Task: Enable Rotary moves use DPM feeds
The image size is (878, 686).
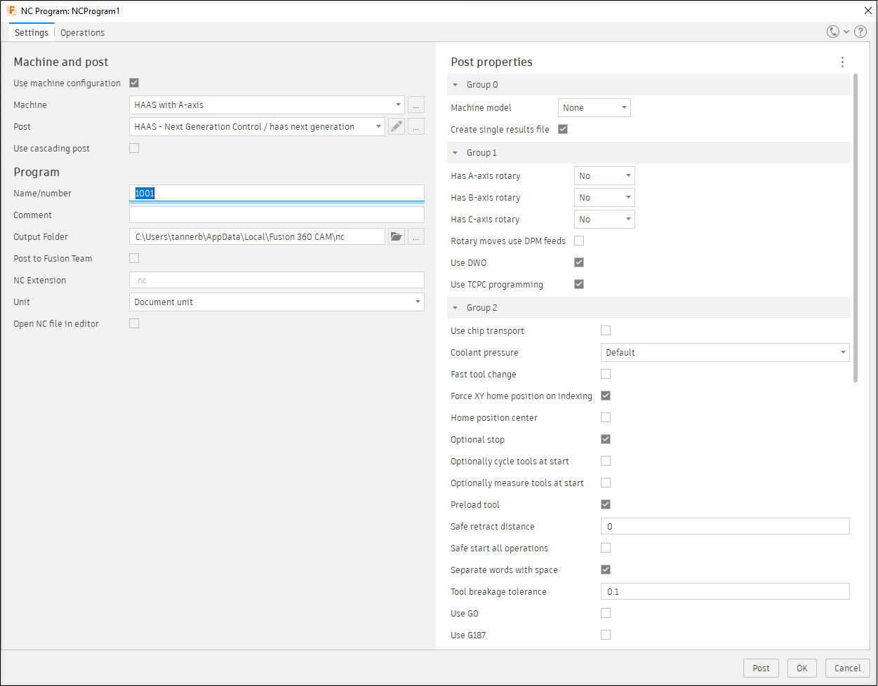Action: pyautogui.click(x=579, y=241)
